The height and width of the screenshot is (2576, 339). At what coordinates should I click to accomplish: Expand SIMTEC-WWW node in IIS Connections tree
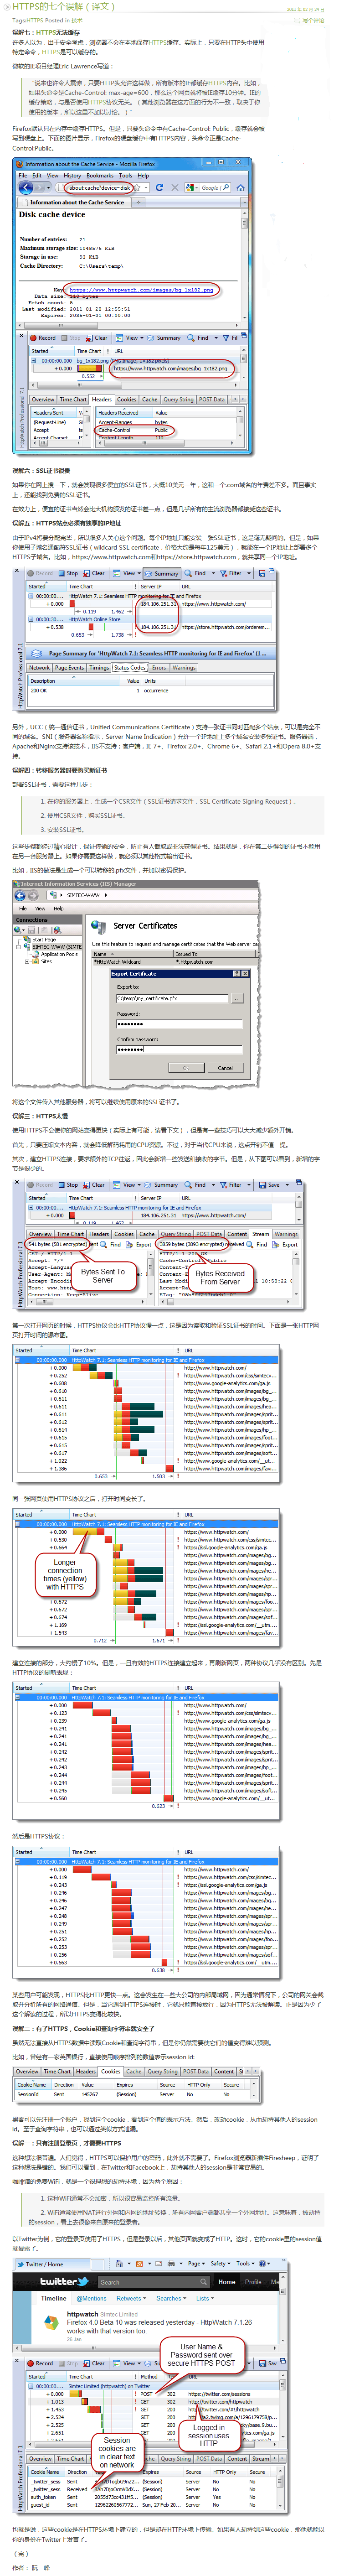point(20,946)
